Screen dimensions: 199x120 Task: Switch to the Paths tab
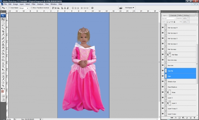click(180, 15)
